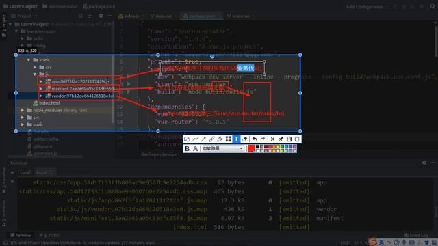Click locate-current-file icon in Project panel

coord(81,16)
